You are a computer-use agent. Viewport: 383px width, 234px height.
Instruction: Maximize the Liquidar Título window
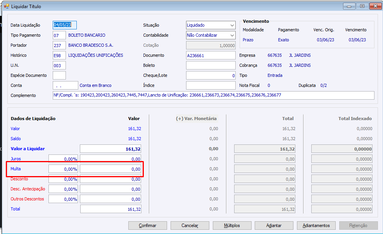pos(362,7)
